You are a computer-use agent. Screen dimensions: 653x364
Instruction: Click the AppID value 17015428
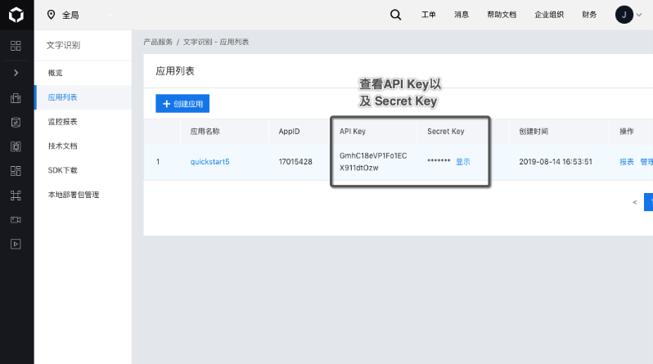(295, 162)
